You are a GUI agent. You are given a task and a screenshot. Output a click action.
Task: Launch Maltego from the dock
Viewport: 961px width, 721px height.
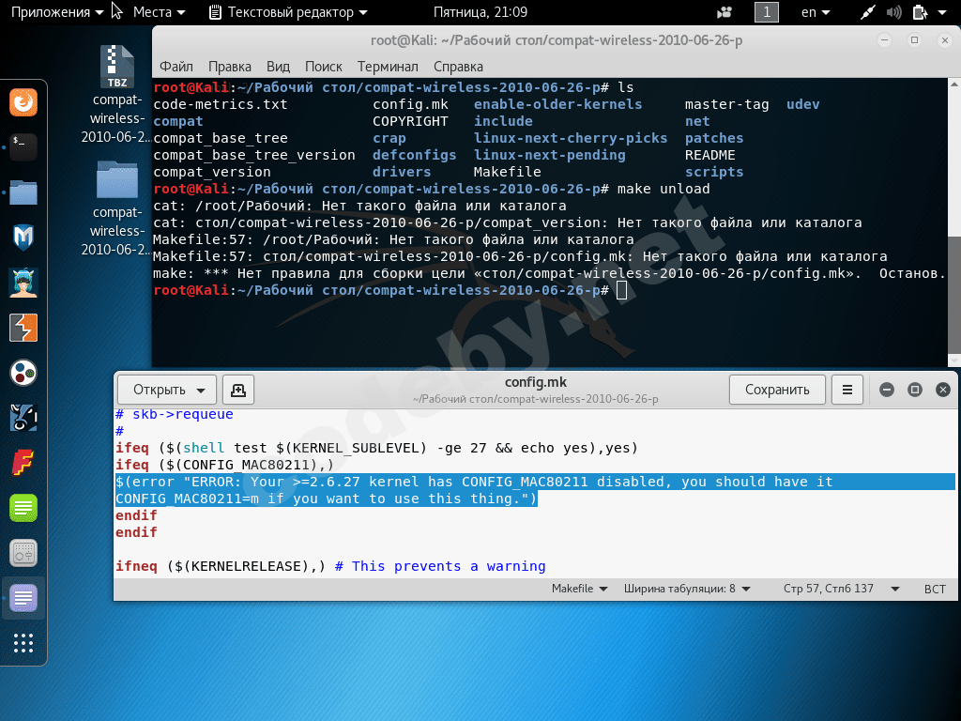(x=23, y=238)
